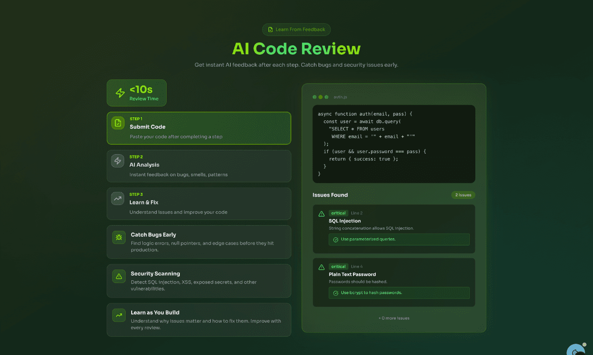
Task: Click the red critical severity badge
Action: (338, 213)
